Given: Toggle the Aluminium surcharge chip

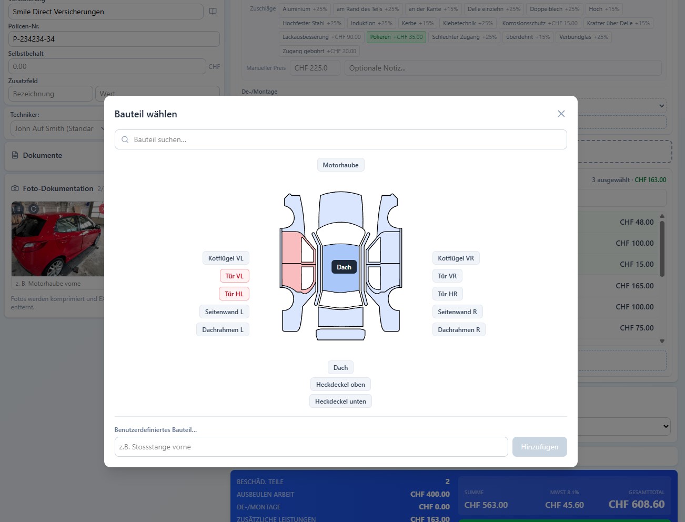Looking at the screenshot, I should point(305,9).
